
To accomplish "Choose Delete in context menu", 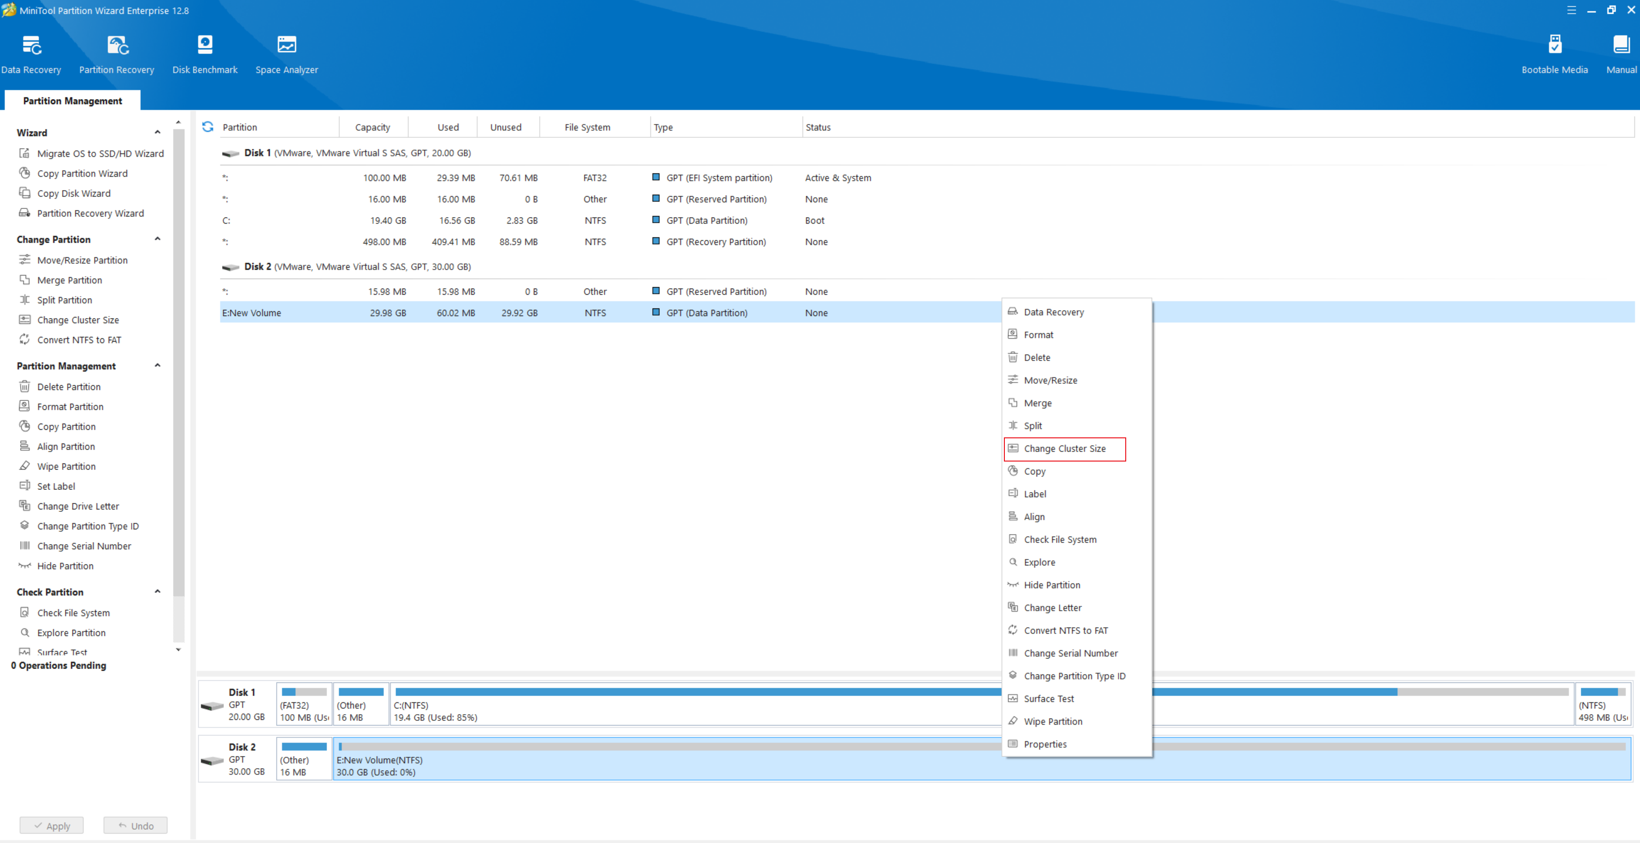I will tap(1077, 358).
